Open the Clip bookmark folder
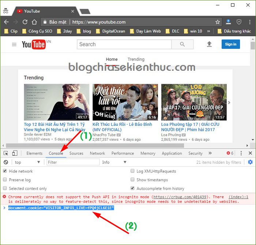The width and height of the screenshot is (256, 245). tap(11, 31)
